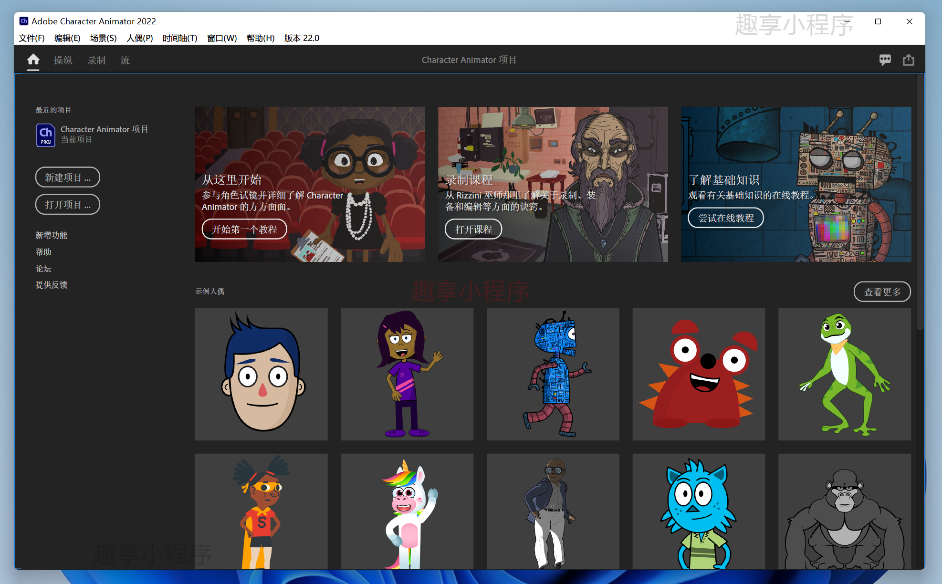Click the Character Animator app icon in title bar

click(23, 21)
